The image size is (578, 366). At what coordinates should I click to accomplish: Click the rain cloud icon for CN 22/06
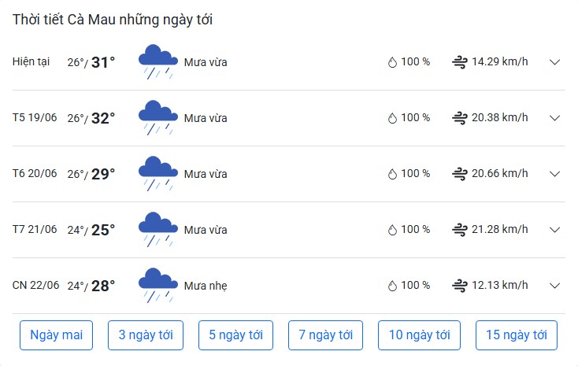click(x=158, y=286)
